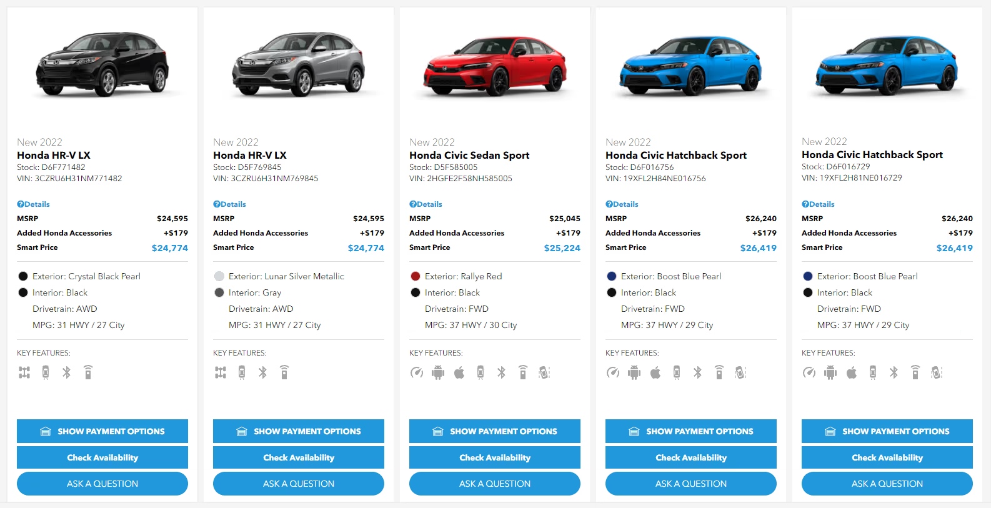Open the black Honda HR-V photo
This screenshot has width=991, height=508.
(x=102, y=66)
